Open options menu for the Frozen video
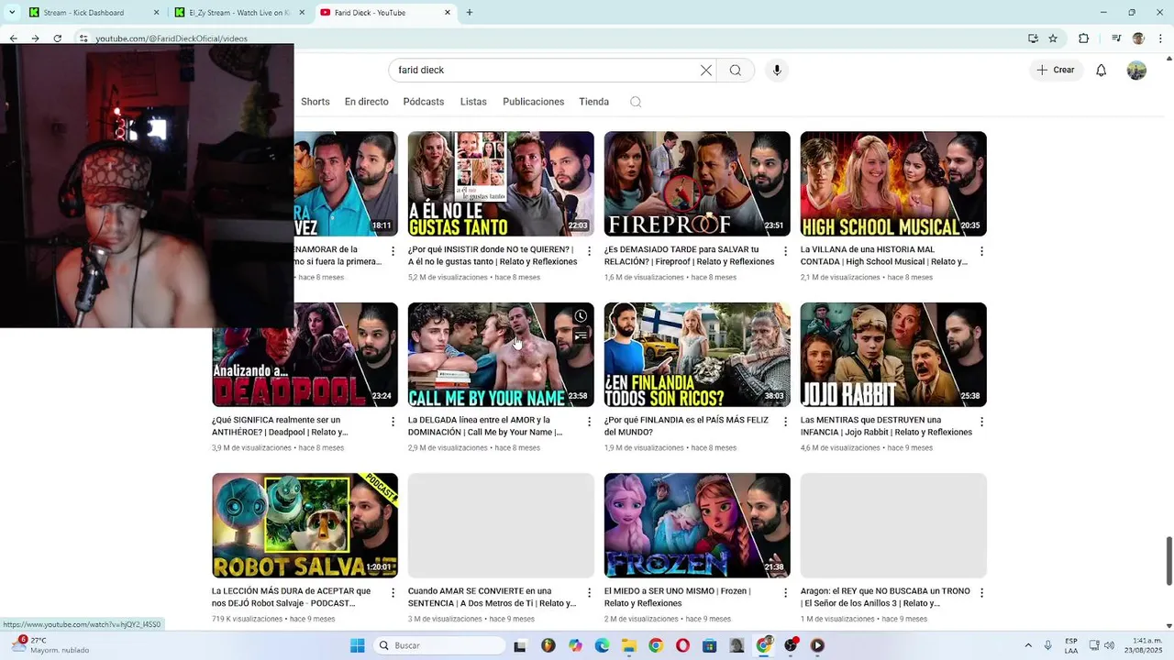The image size is (1174, 660). 785,593
